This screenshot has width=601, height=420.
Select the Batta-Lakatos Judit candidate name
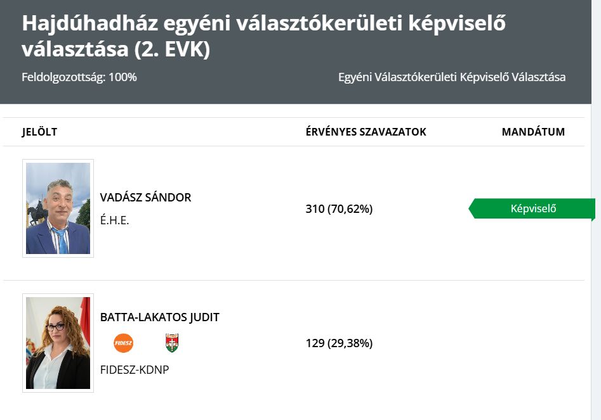pyautogui.click(x=160, y=317)
